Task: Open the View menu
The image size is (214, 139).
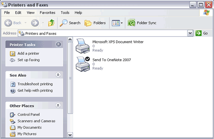Action: point(31,13)
